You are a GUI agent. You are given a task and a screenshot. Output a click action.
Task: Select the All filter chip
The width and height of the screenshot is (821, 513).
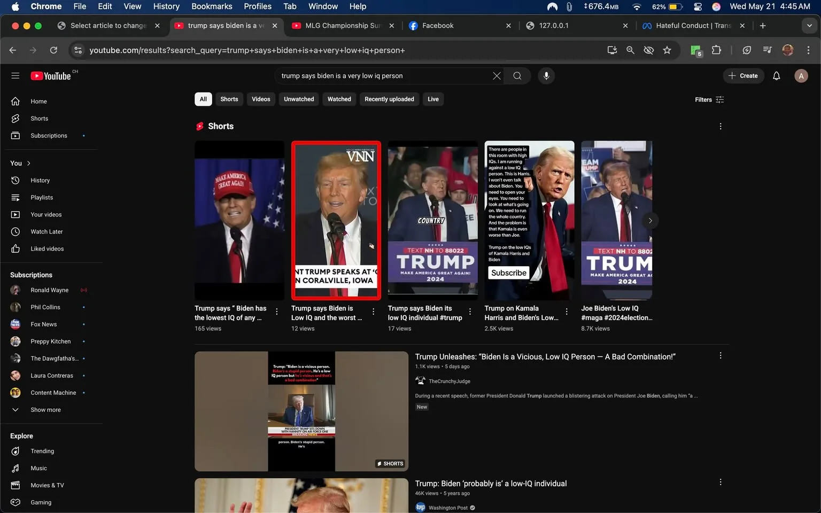pyautogui.click(x=203, y=99)
